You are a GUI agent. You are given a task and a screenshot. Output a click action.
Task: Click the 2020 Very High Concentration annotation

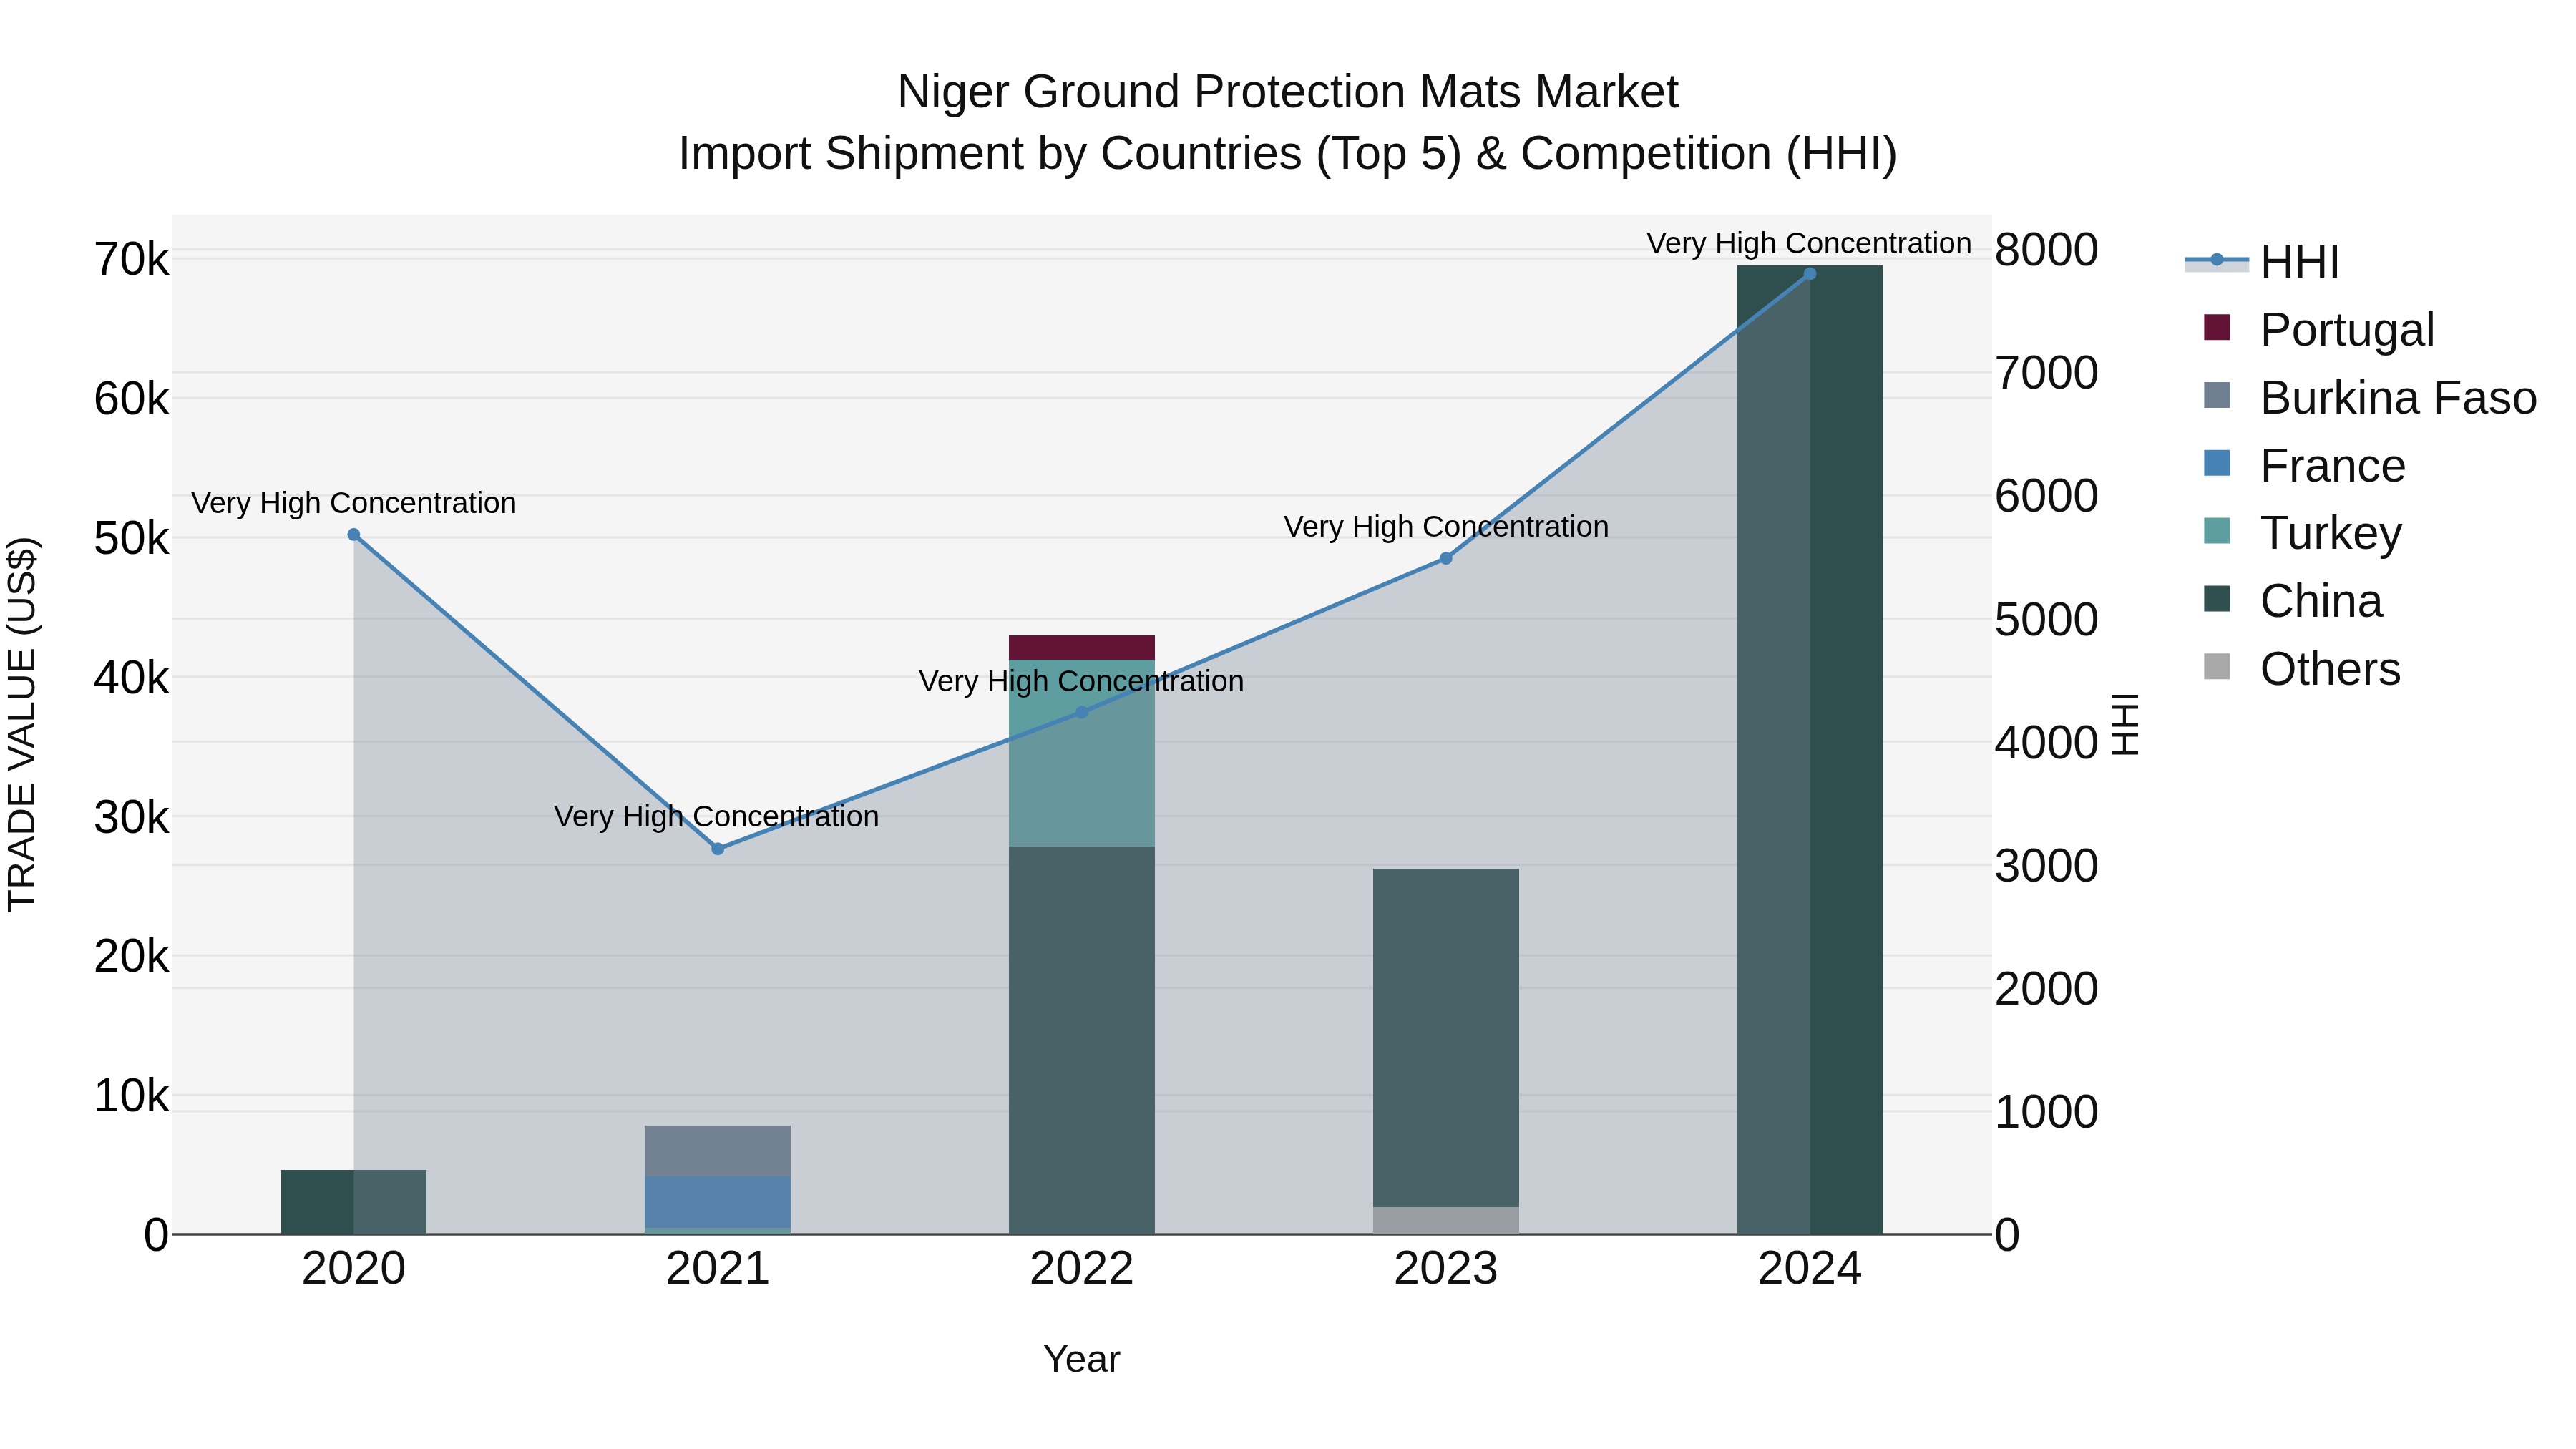354,503
